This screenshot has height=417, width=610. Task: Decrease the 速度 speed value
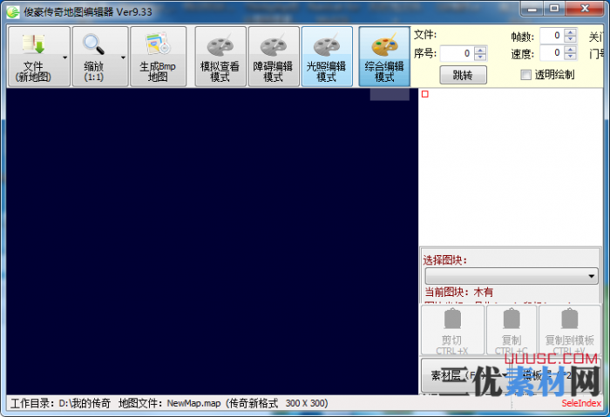click(570, 57)
